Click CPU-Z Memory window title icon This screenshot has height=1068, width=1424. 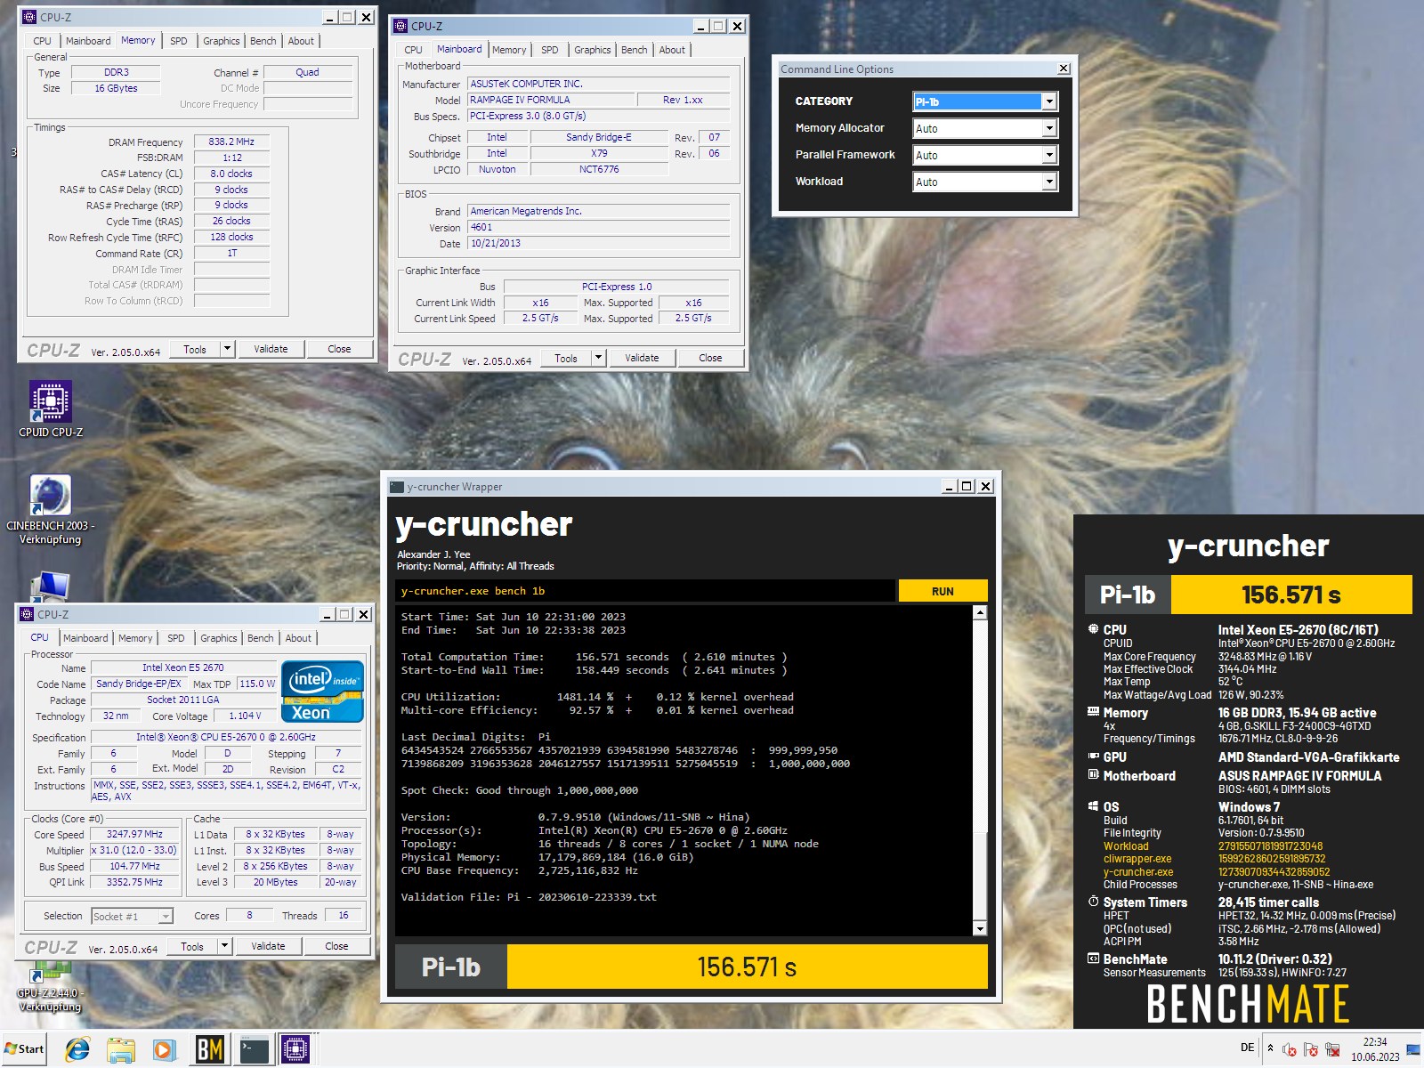pyautogui.click(x=29, y=17)
